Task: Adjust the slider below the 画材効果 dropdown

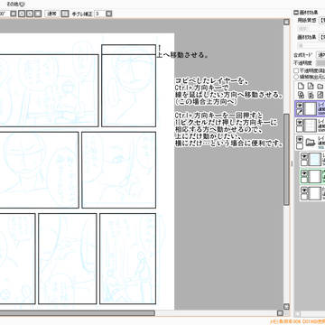Action: pos(311,45)
